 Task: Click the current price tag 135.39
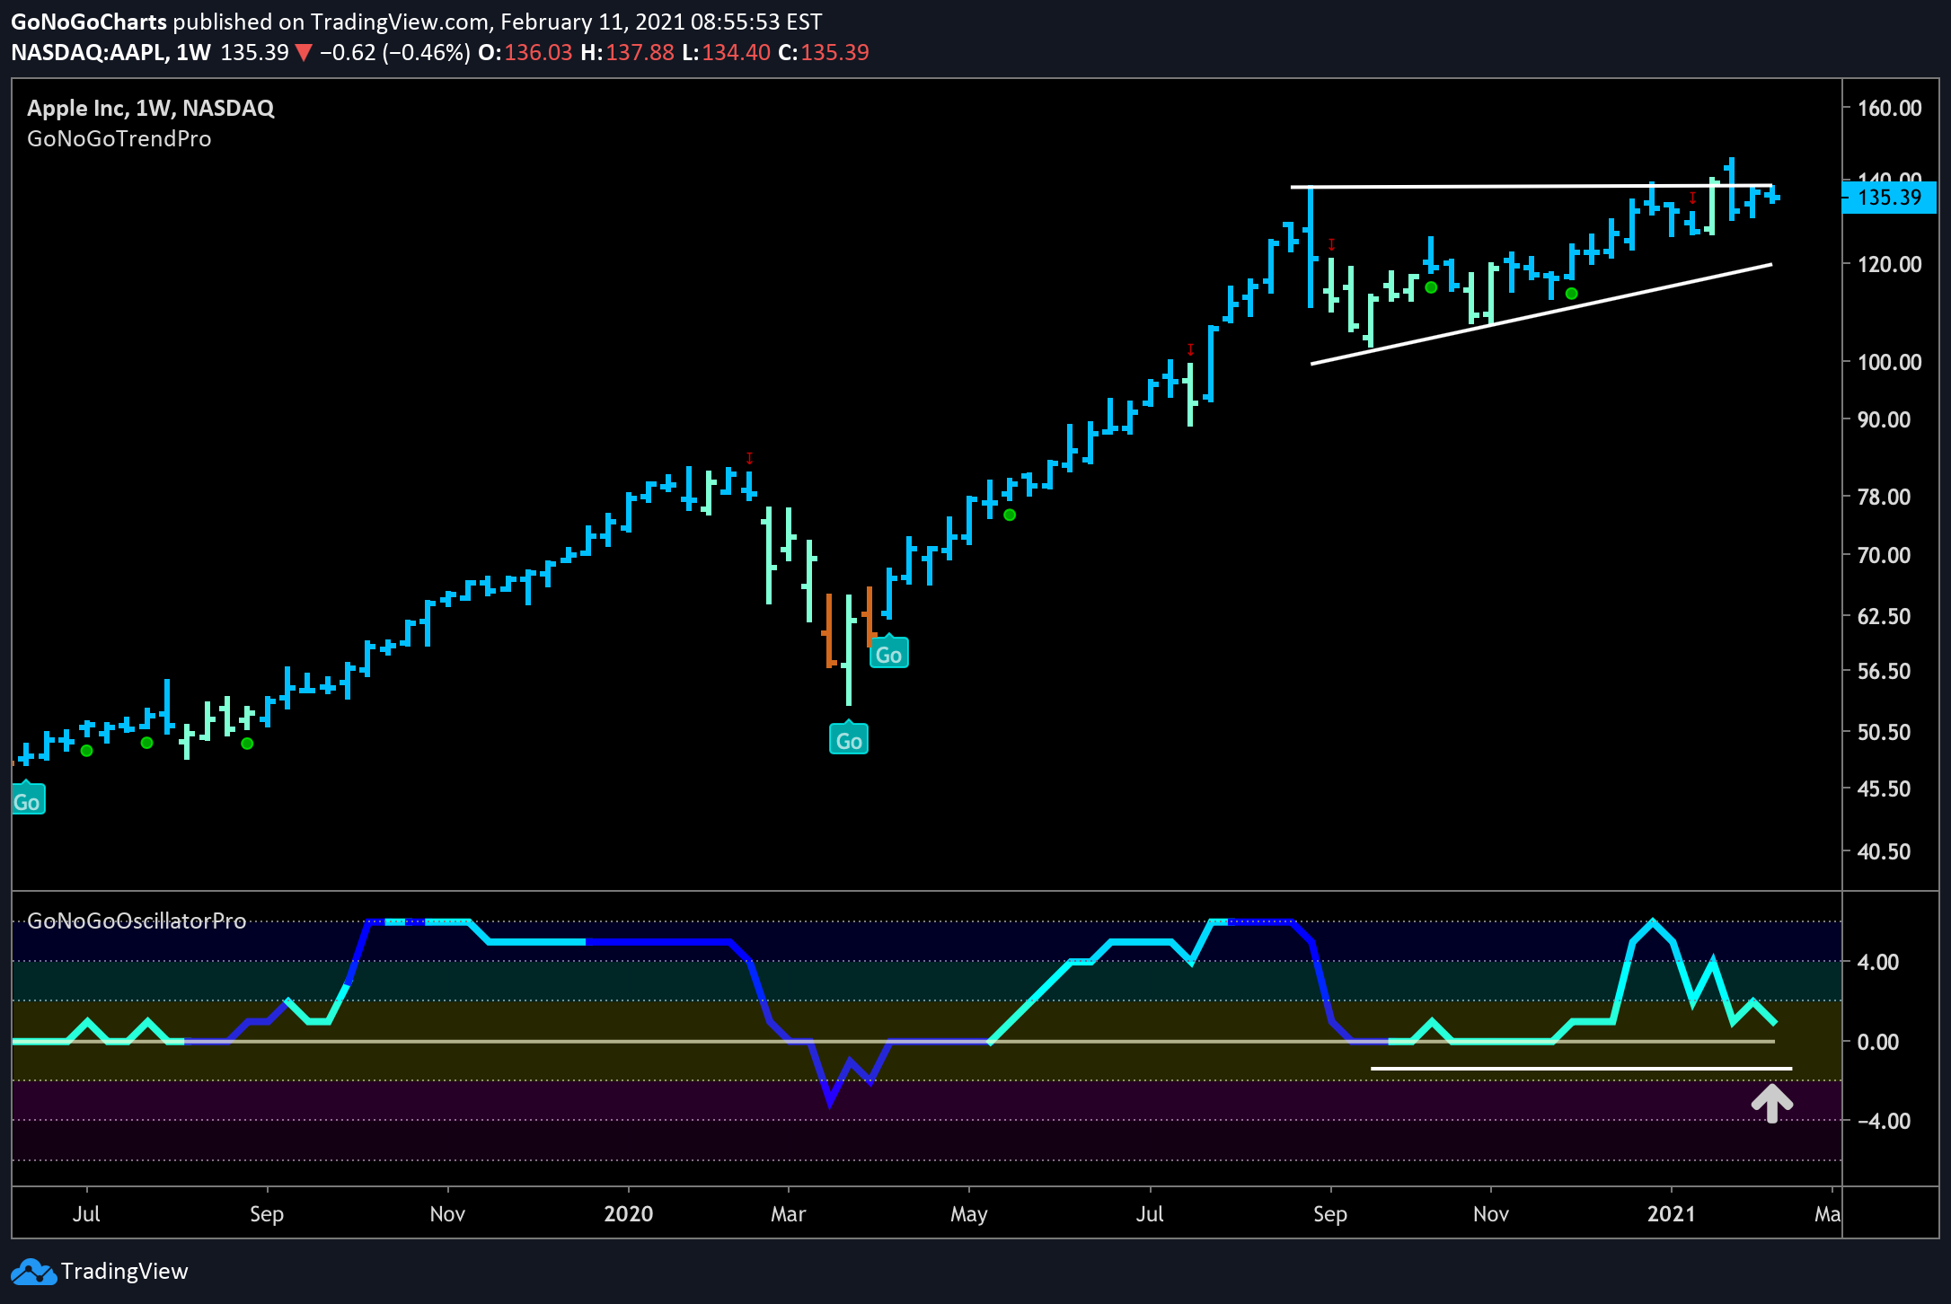click(x=1889, y=198)
